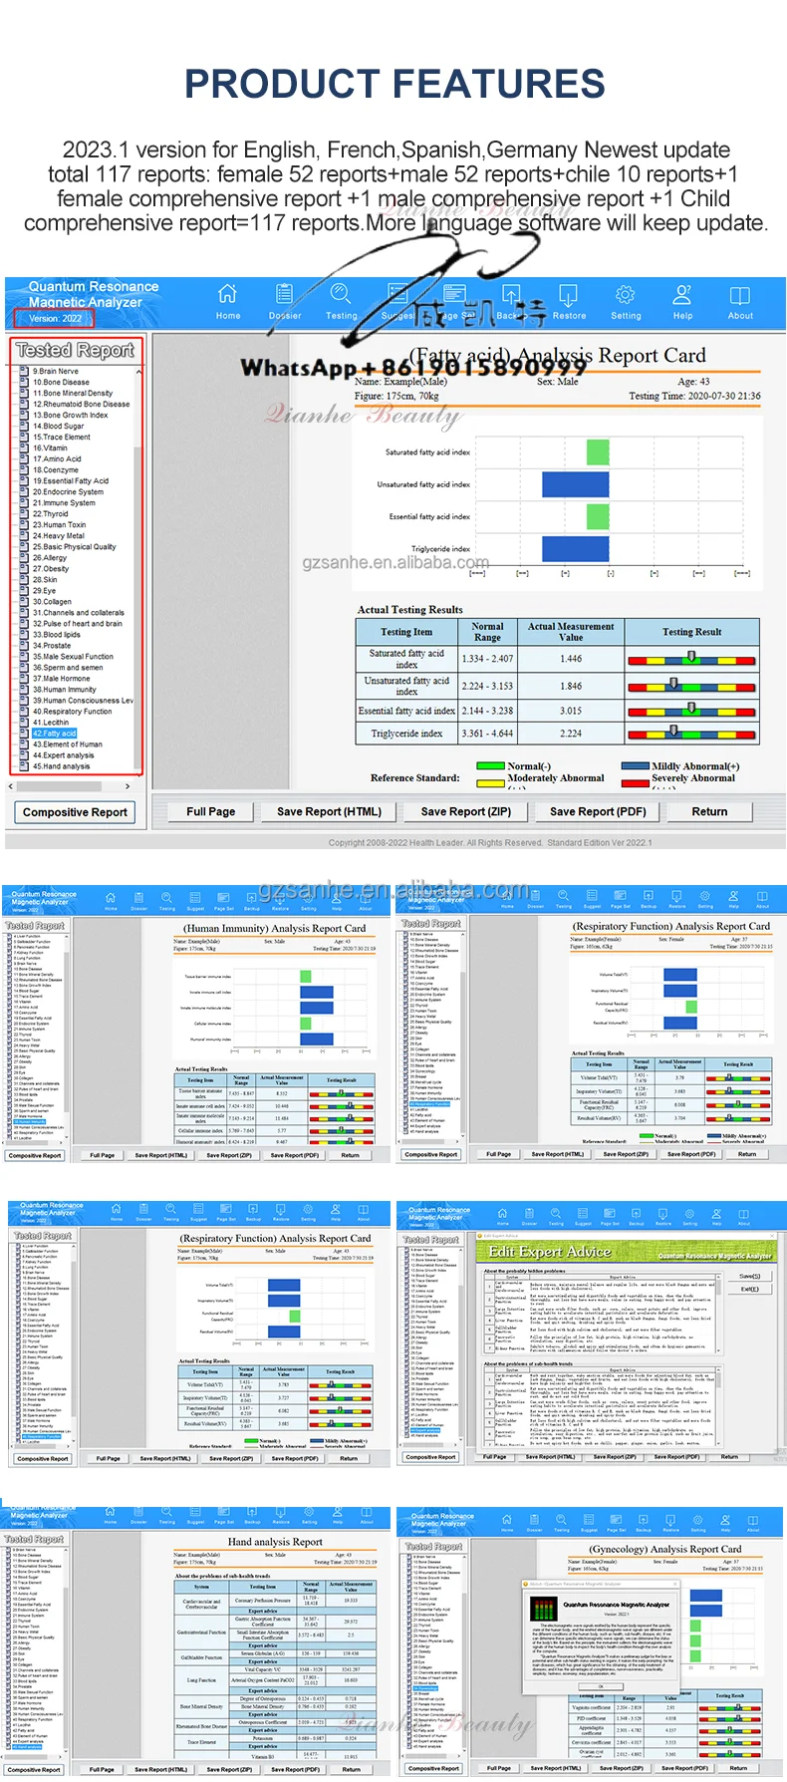The image size is (787, 1782).
Task: Click Return button below Fatty acid report
Action: pos(709,811)
